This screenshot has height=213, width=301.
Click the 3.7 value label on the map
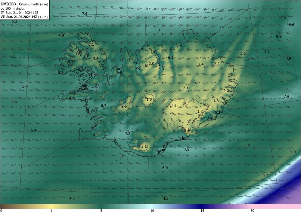click(x=265, y=175)
